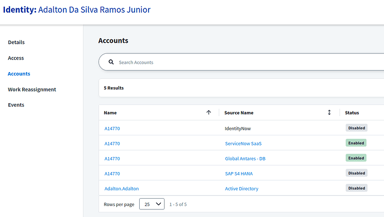Open A14770 account for SAP S4 HANA
The image size is (384, 217).
pos(112,174)
